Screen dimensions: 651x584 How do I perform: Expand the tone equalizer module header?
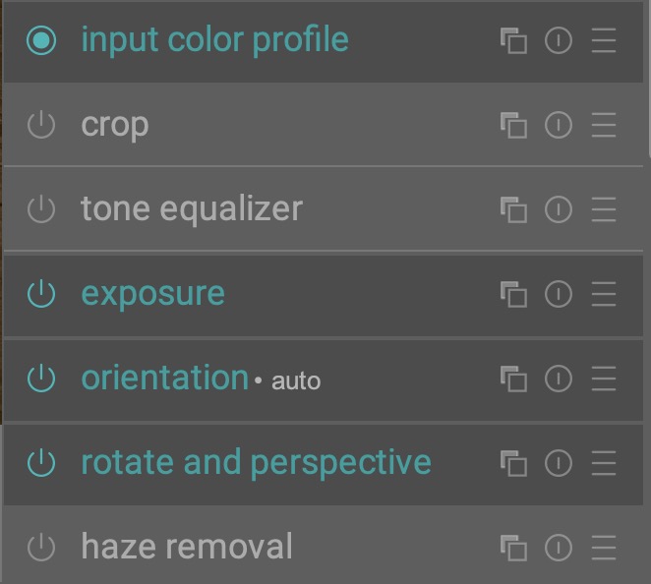192,208
